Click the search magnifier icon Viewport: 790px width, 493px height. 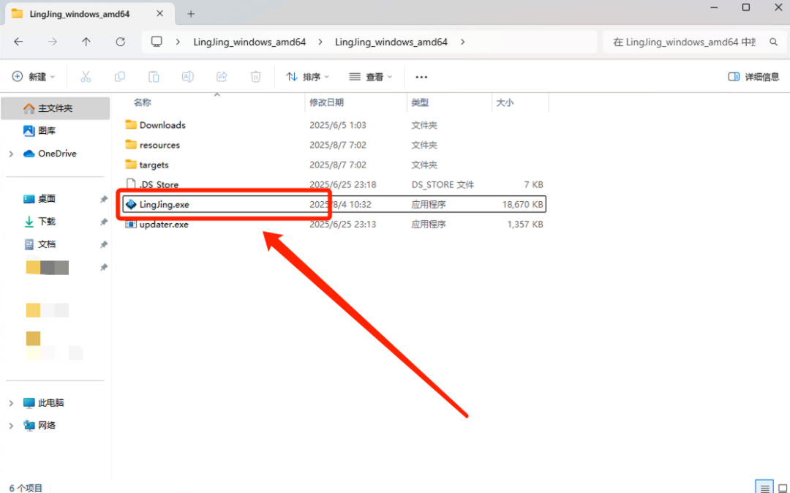(773, 42)
